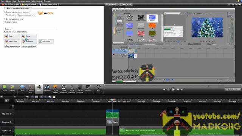Image resolution: width=242 pixels, height=136 pixels.
Task: Click the Приглушить silence button
Action: [46, 42]
